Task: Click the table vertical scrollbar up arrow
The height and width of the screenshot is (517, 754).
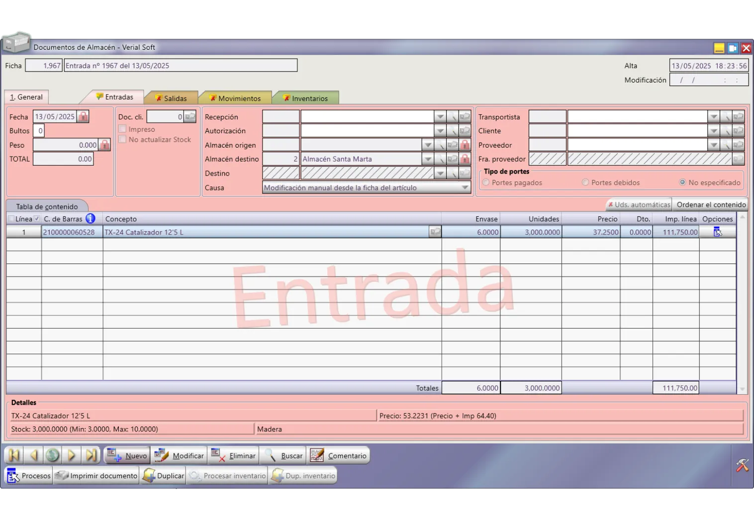Action: [x=742, y=217]
